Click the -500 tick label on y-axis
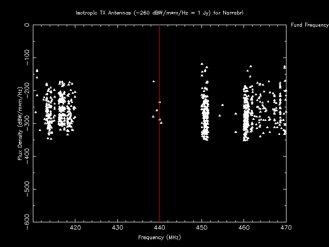This screenshot has height=247, width=329. point(27,189)
